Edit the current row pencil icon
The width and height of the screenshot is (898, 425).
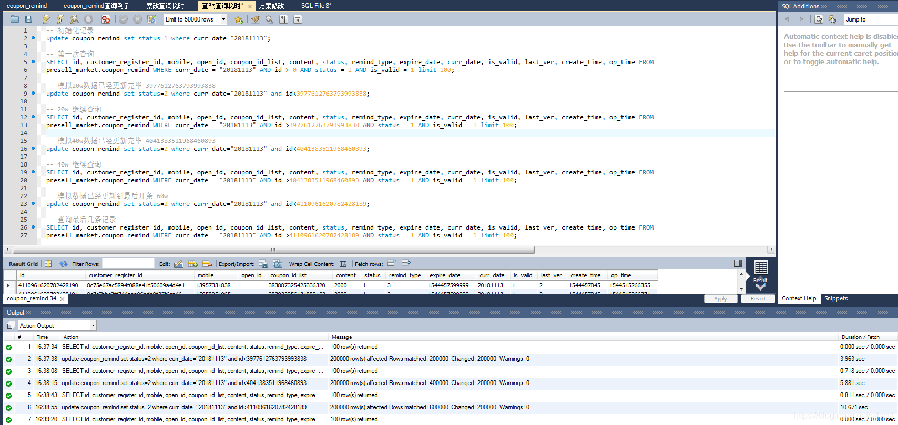point(179,264)
